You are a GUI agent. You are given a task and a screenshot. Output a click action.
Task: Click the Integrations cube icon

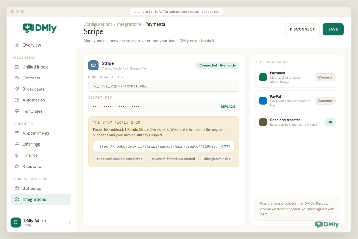(x=17, y=199)
